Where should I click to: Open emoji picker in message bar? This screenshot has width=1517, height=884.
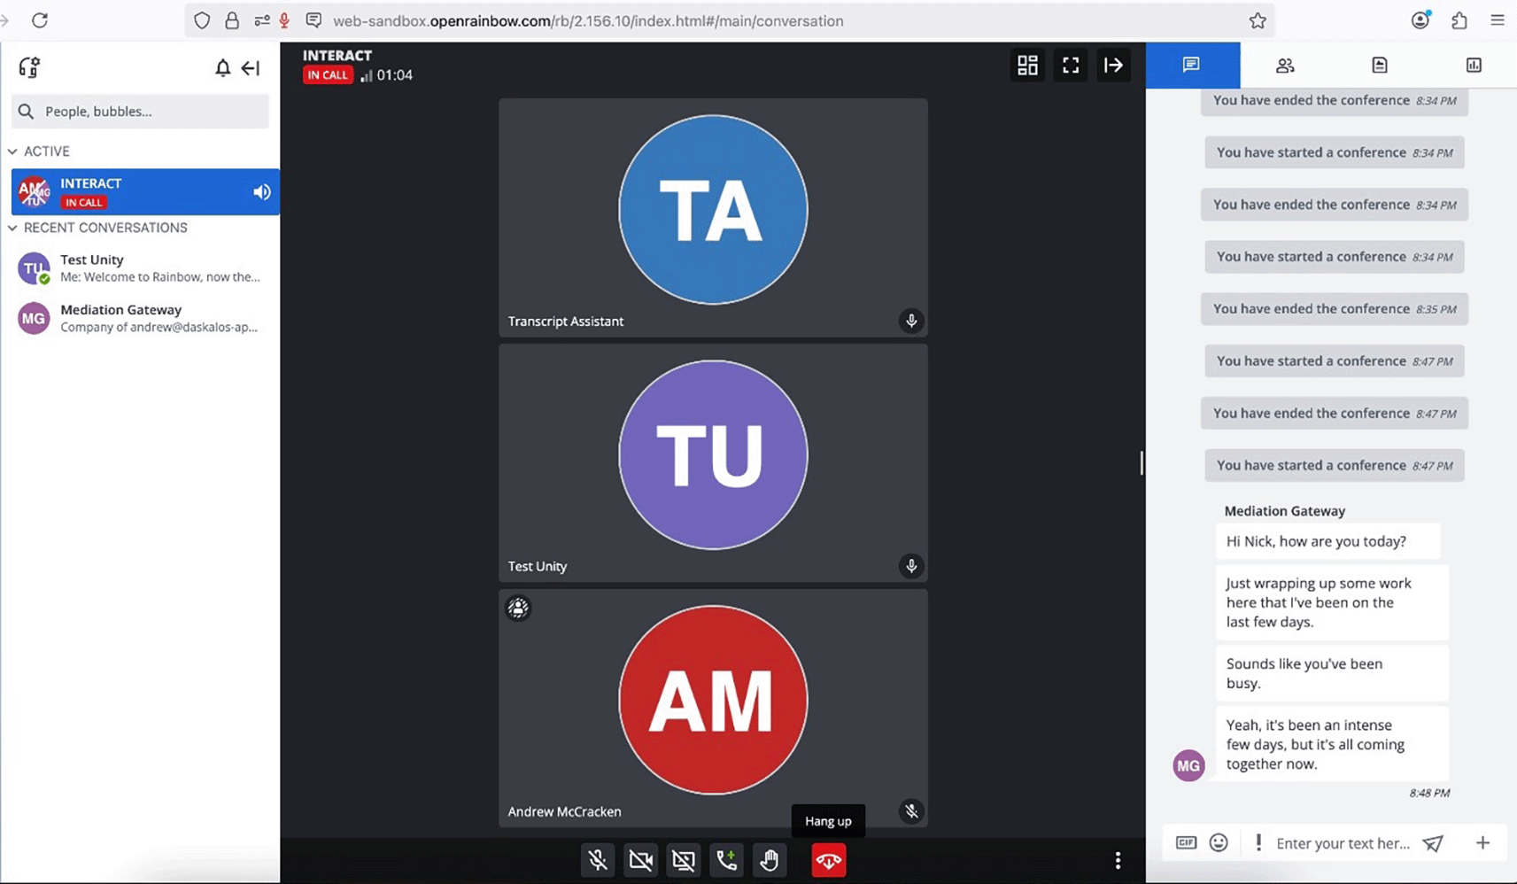point(1219,842)
